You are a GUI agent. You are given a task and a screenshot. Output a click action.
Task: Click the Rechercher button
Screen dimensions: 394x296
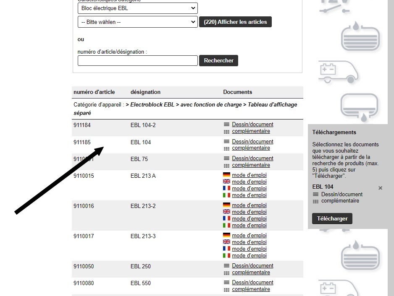click(x=218, y=60)
